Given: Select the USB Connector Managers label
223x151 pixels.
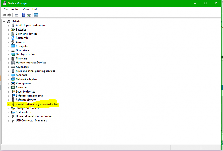Looking at the screenshot, I should click(x=31, y=120).
